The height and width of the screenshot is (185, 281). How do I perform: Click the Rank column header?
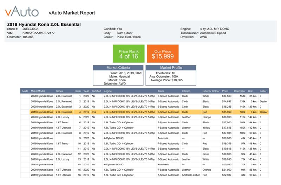point(78,91)
